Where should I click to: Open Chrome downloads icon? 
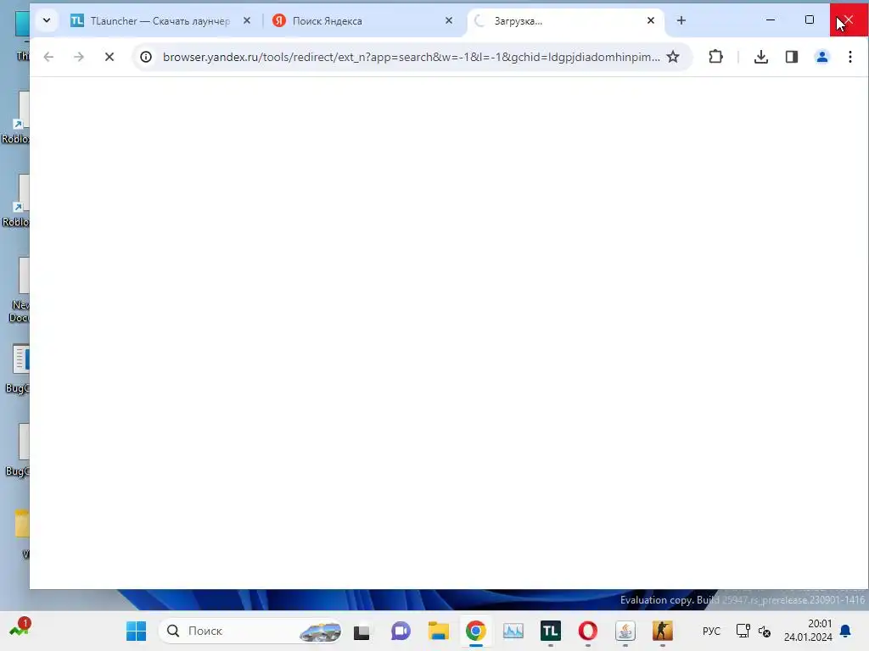761,57
